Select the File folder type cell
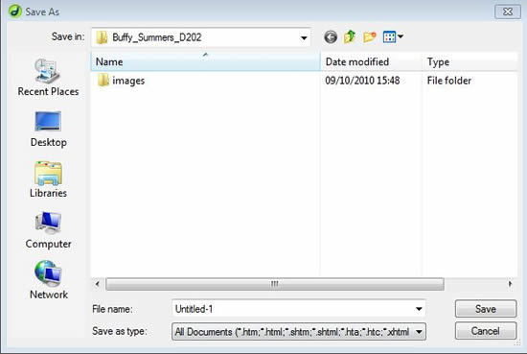The width and height of the screenshot is (527, 354). [x=449, y=81]
